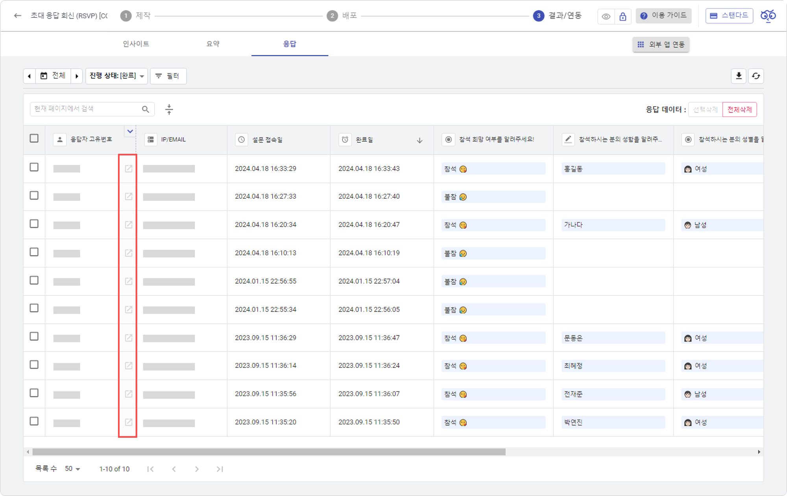Open preview with the eye icon
The height and width of the screenshot is (496, 787).
point(606,17)
